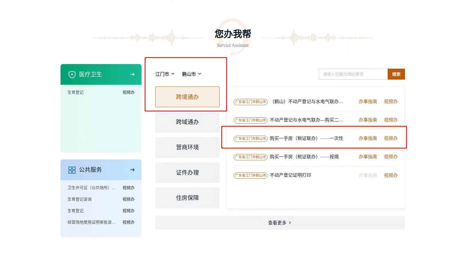Screen dimensions: 473x254
Task: Select the 住房保障 tab
Action: (x=187, y=198)
